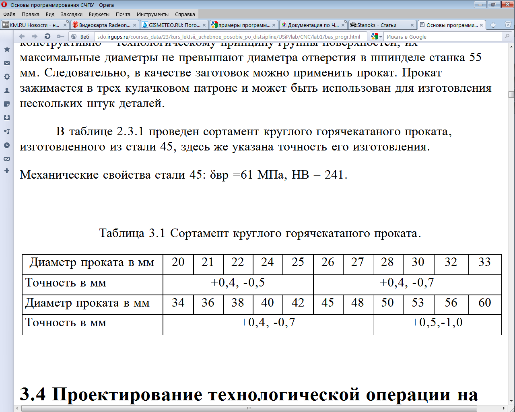The width and height of the screenshot is (515, 412).
Task: Close the Видеокарта Radeon tab
Action: [134, 25]
